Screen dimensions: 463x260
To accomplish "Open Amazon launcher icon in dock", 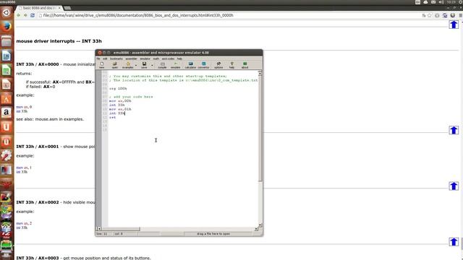I will coord(7,113).
